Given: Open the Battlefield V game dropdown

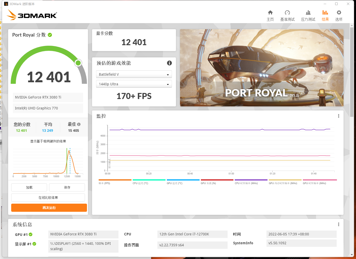Looking at the screenshot, I should click(134, 74).
